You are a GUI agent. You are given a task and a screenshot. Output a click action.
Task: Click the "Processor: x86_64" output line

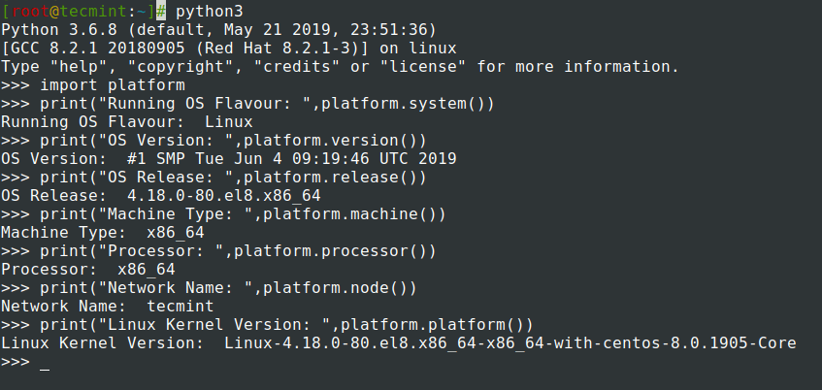[87, 270]
